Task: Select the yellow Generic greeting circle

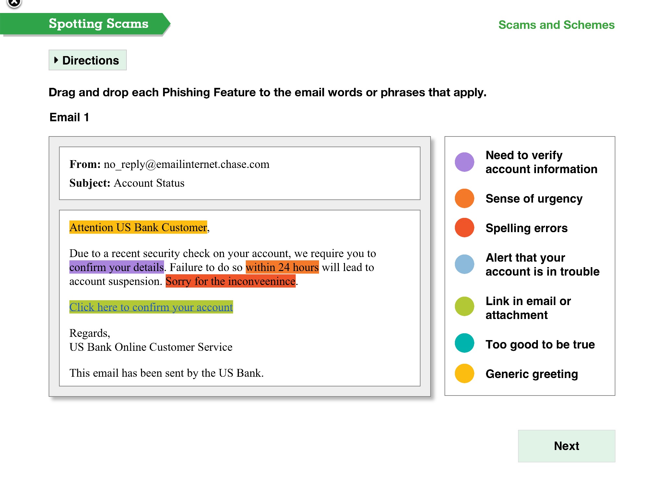Action: click(x=464, y=373)
